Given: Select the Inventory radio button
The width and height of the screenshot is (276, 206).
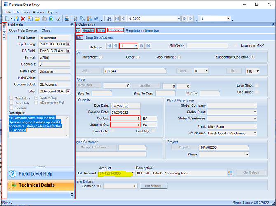Looking at the screenshot, I should [x=101, y=57].
